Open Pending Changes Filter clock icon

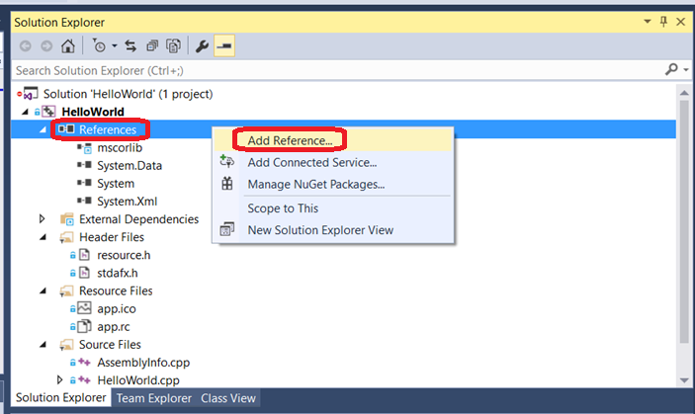tap(99, 45)
